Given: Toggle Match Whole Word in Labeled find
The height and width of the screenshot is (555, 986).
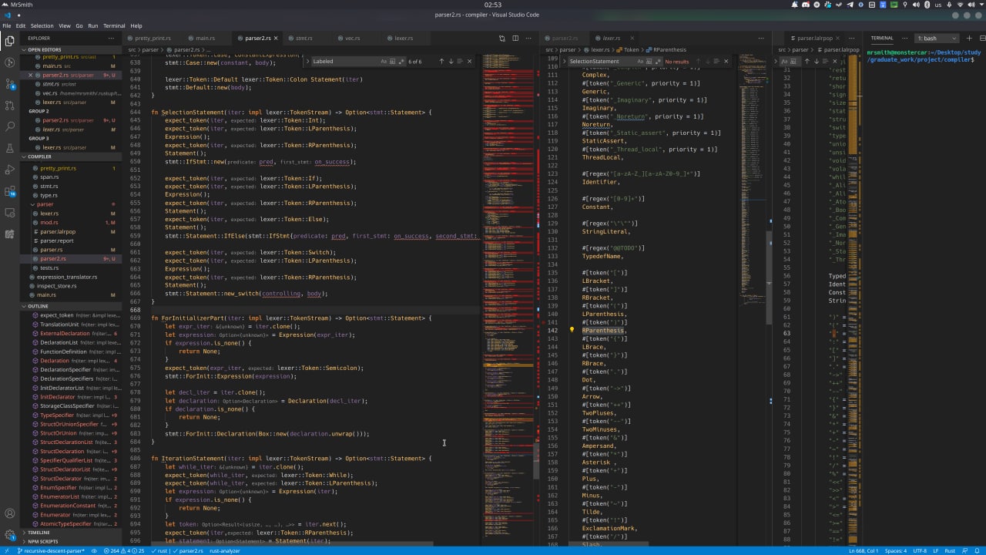Looking at the screenshot, I should click(393, 61).
